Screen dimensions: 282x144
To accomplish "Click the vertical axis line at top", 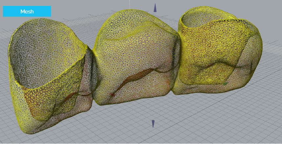I will (130, 4).
